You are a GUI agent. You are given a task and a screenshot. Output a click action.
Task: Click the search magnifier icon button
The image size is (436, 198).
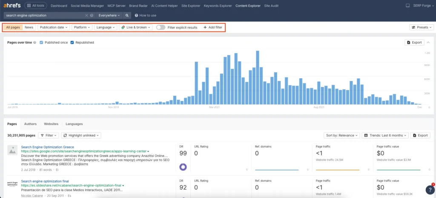[x=127, y=15]
